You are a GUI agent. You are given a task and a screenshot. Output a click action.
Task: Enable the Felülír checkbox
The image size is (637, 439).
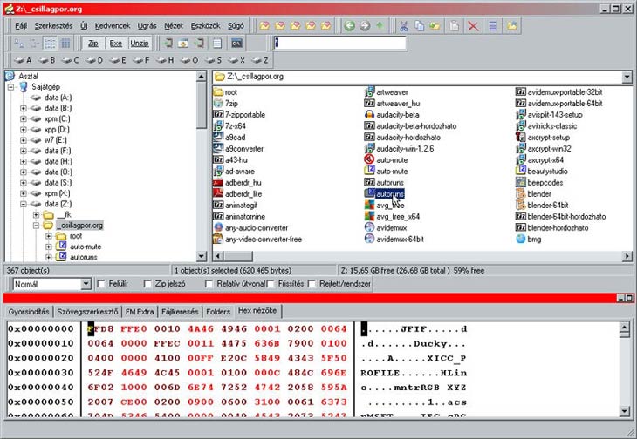tap(101, 284)
